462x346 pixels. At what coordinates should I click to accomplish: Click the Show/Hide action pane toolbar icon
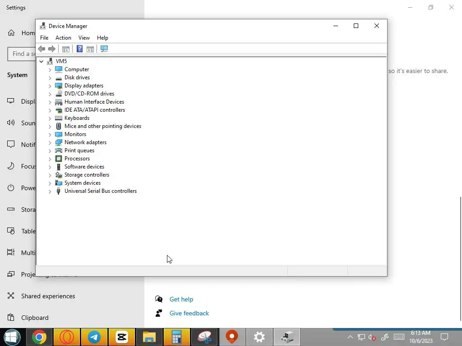coord(90,49)
